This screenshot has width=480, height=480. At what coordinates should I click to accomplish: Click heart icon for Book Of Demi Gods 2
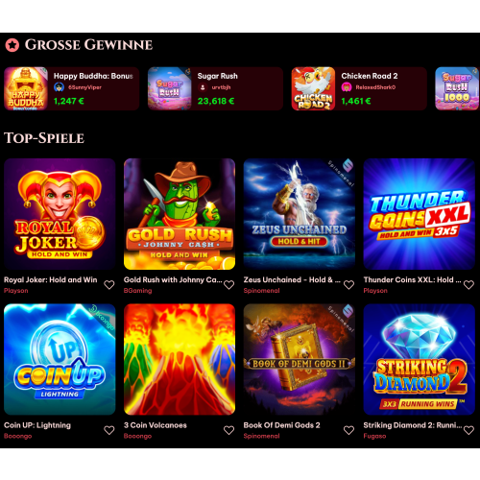click(x=348, y=430)
